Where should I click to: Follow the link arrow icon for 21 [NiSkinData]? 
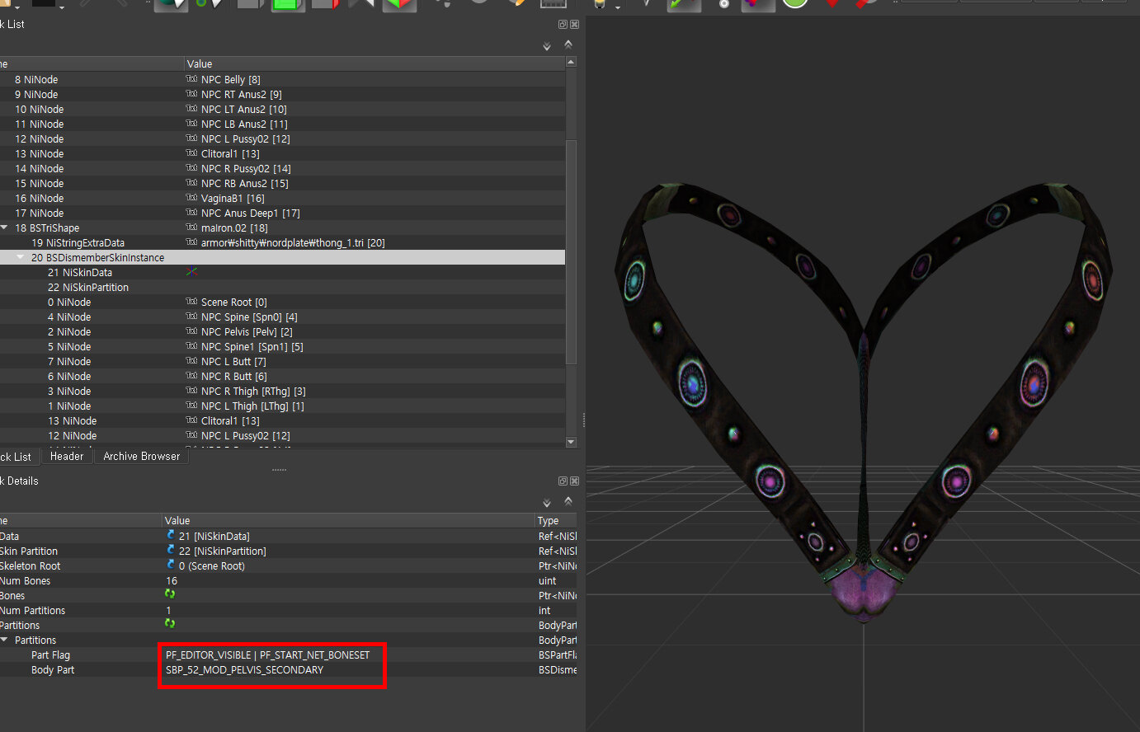point(170,536)
